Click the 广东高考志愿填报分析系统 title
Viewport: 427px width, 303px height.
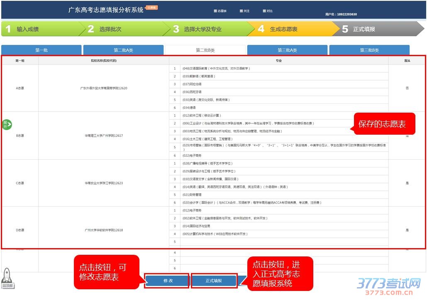[x=106, y=10]
